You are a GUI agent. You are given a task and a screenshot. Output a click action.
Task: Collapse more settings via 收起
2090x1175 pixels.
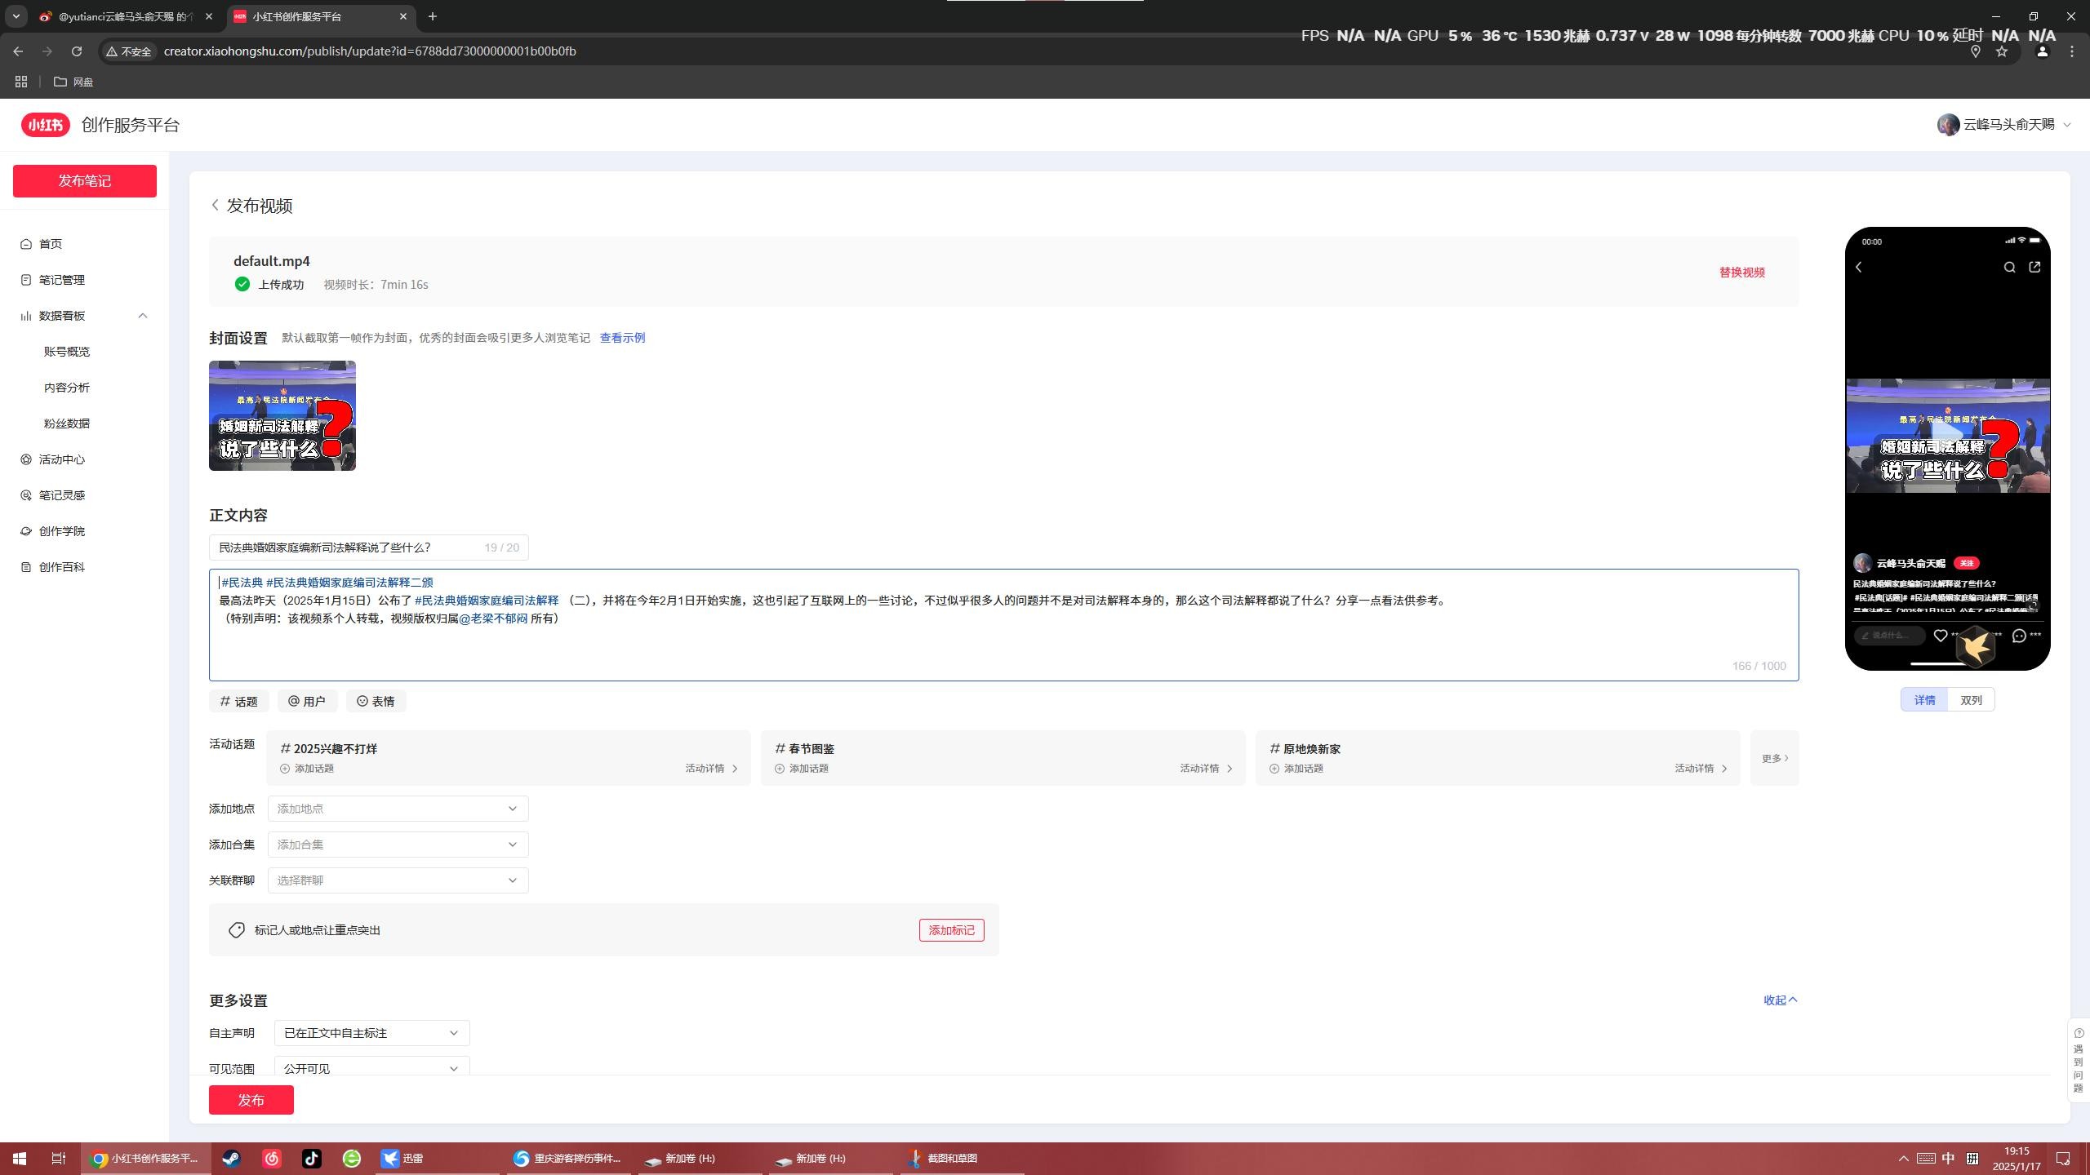point(1780,1000)
